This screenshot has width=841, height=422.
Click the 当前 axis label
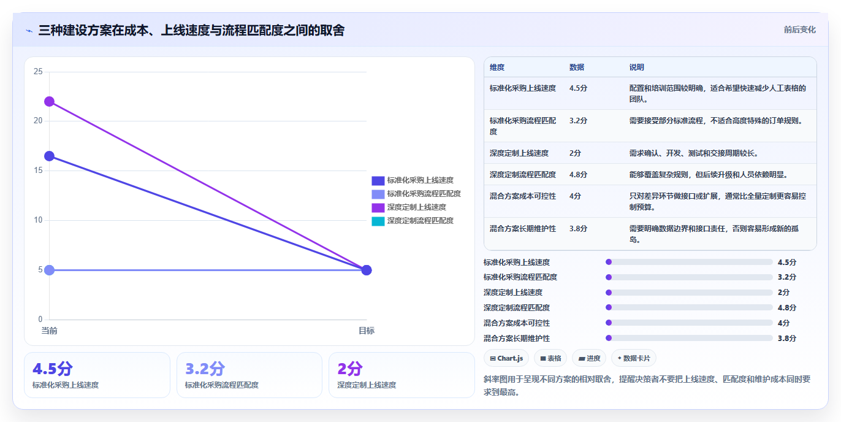pos(49,331)
